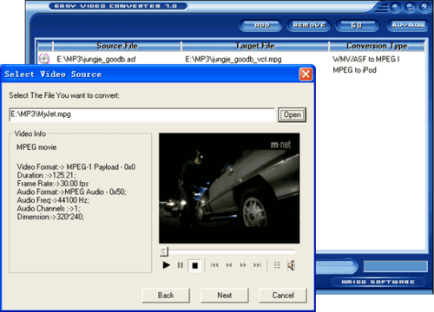Click the Target File column header
Screen dimensions: 434x312
tap(255, 46)
